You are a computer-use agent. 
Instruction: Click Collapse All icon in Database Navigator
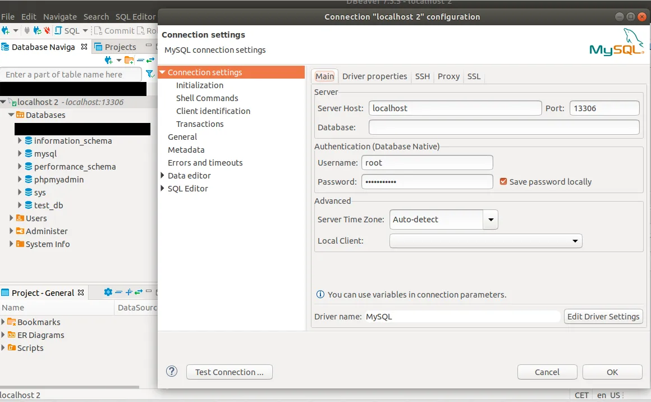(140, 61)
